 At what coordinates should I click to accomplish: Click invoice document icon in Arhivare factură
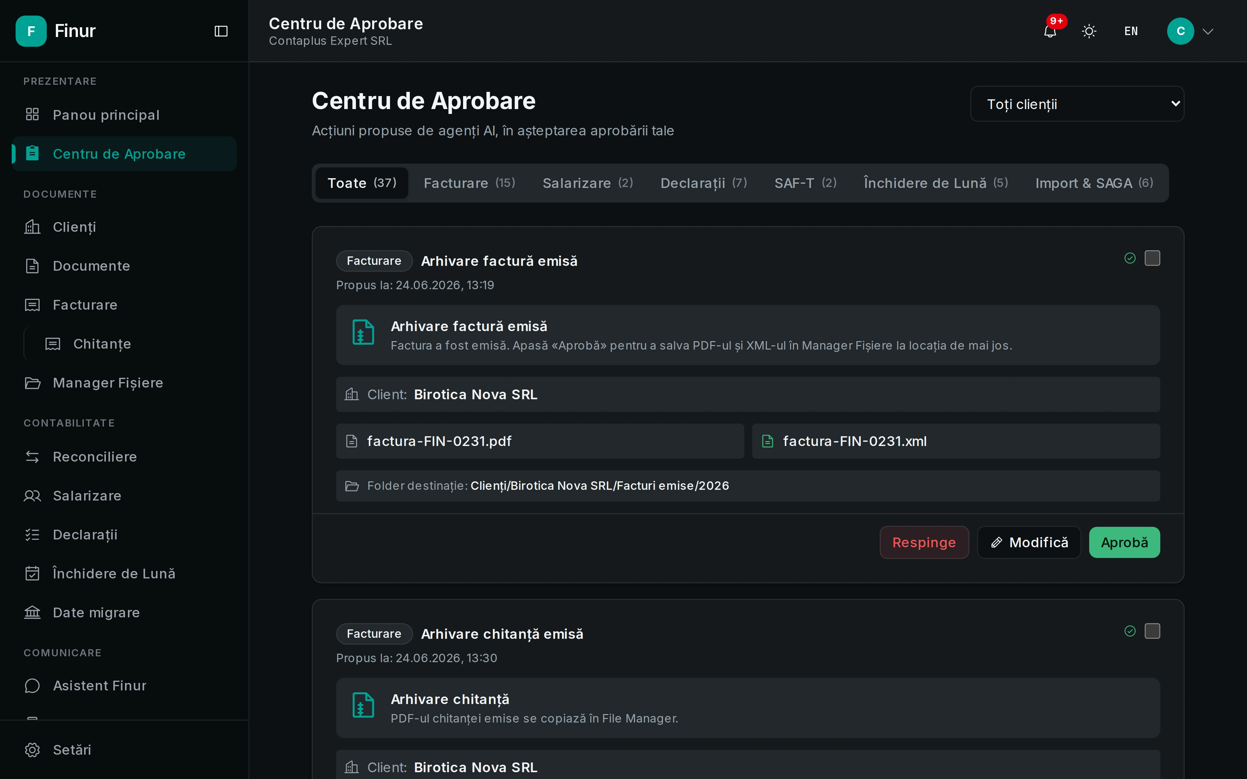(x=363, y=332)
